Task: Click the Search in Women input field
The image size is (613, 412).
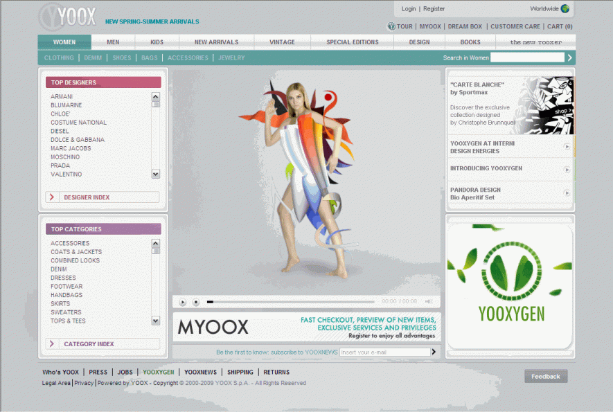Action: point(527,57)
